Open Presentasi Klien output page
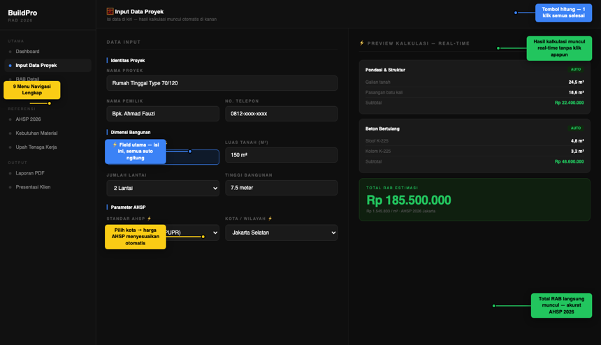The image size is (601, 345). tap(33, 187)
